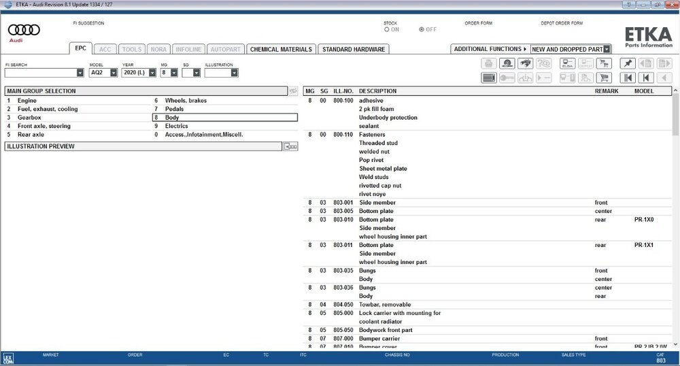Switch to the EPC tab
680x366 pixels.
coord(81,48)
